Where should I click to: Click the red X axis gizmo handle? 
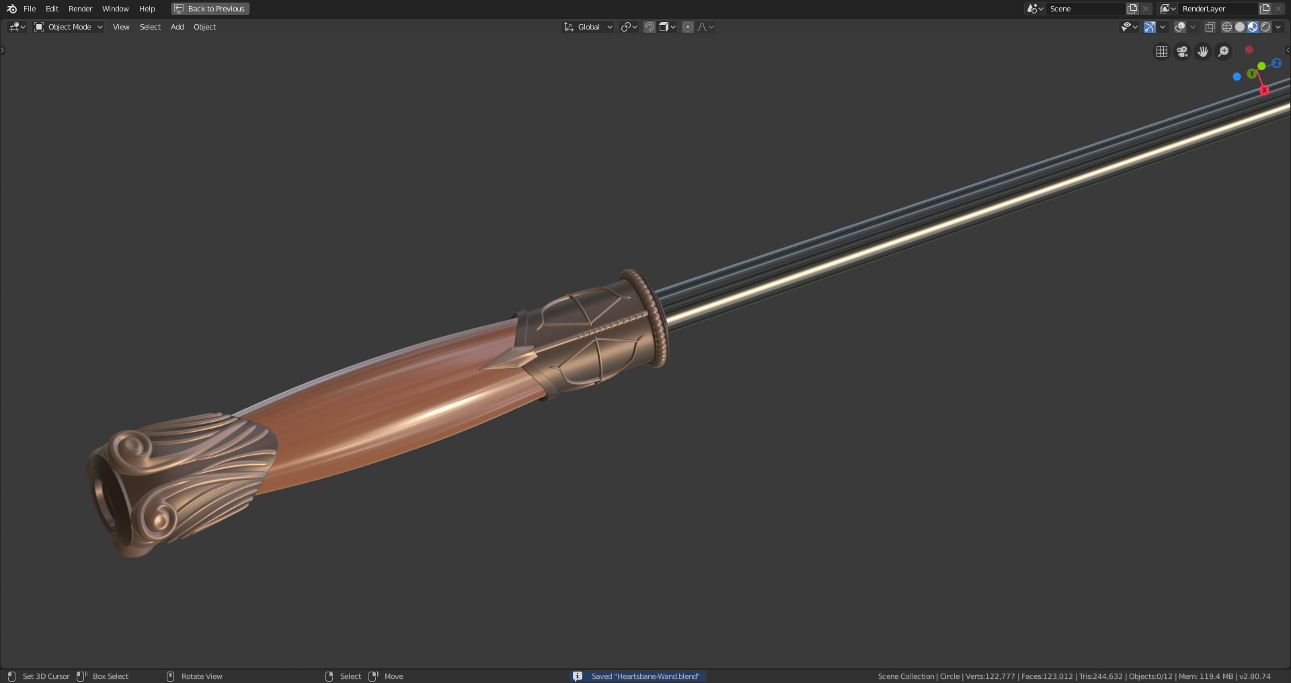tap(1264, 90)
